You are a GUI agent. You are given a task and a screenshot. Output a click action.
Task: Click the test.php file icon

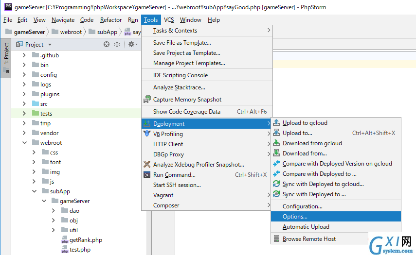[65, 250]
